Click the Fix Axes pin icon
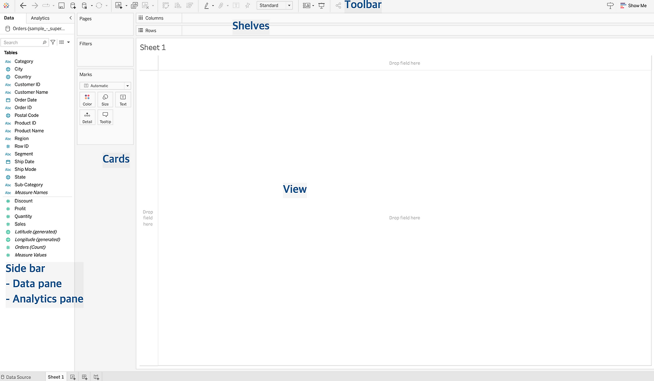654x381 pixels. point(248,6)
